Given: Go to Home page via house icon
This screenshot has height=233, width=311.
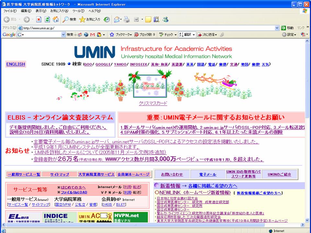Looking at the screenshot, I should click(x=56, y=19).
